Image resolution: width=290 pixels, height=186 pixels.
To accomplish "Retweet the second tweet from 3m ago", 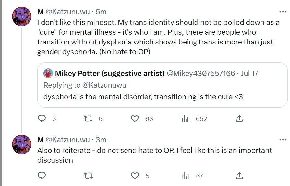I will tap(88, 176).
